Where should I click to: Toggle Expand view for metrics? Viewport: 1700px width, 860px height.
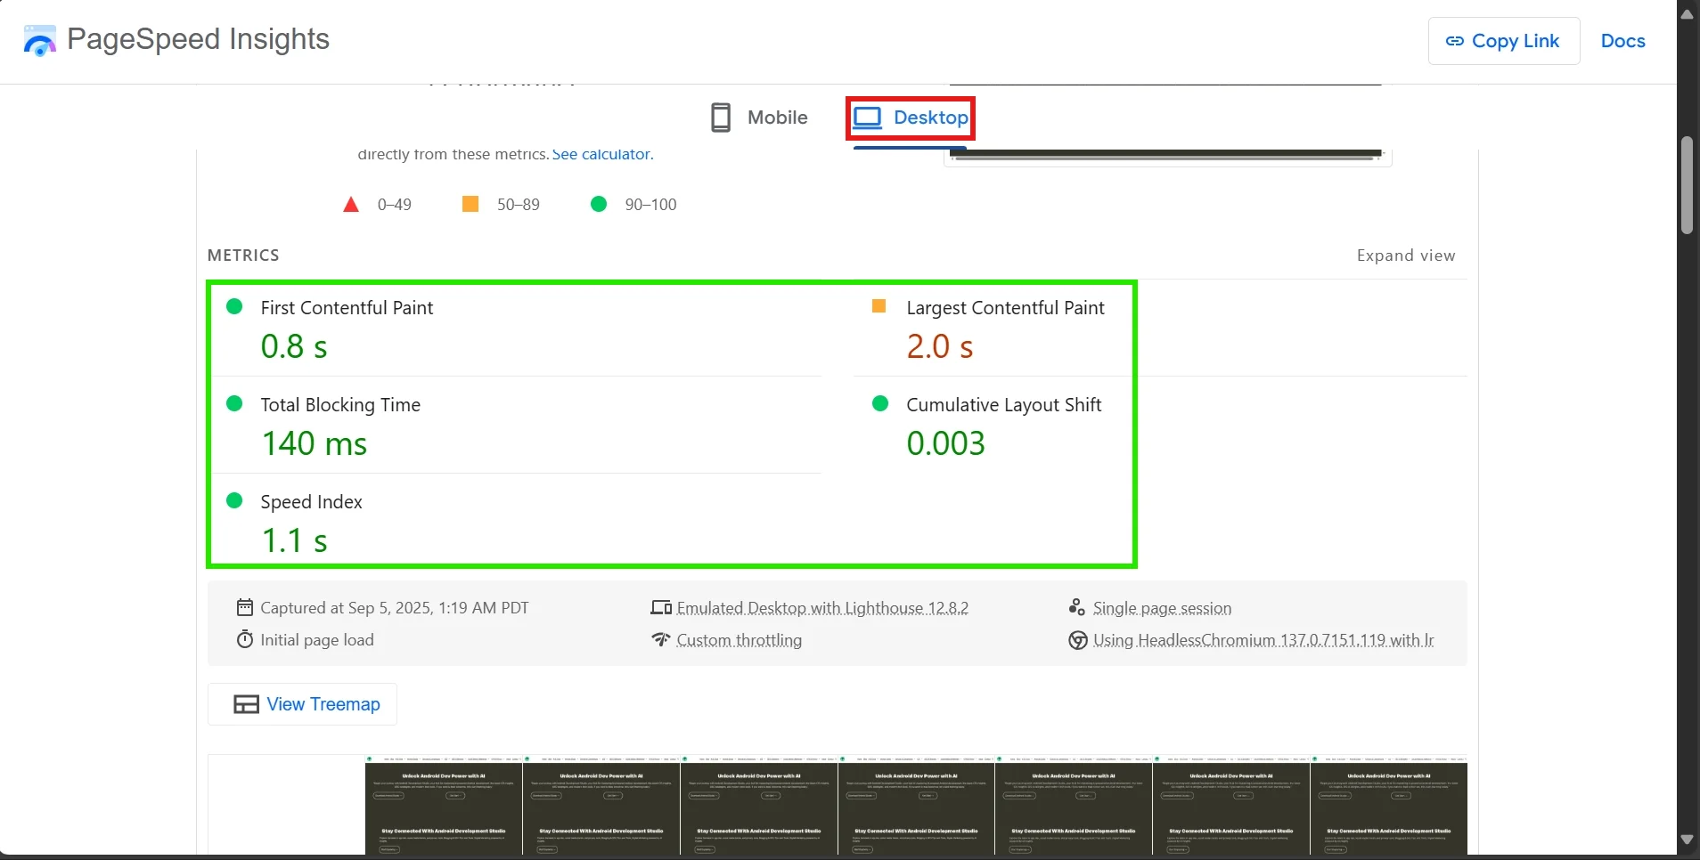(x=1405, y=256)
